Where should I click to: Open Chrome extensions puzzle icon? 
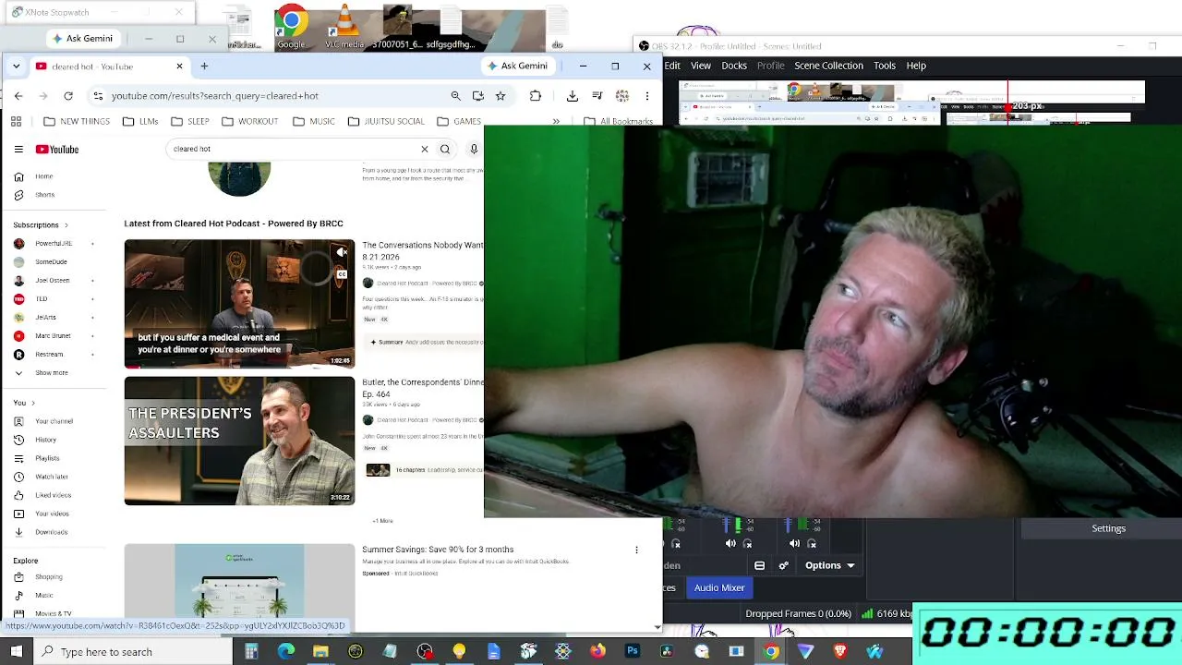(x=536, y=95)
